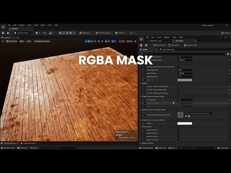
Task: Toggle surface snapping icon in viewport
Action: point(102,41)
